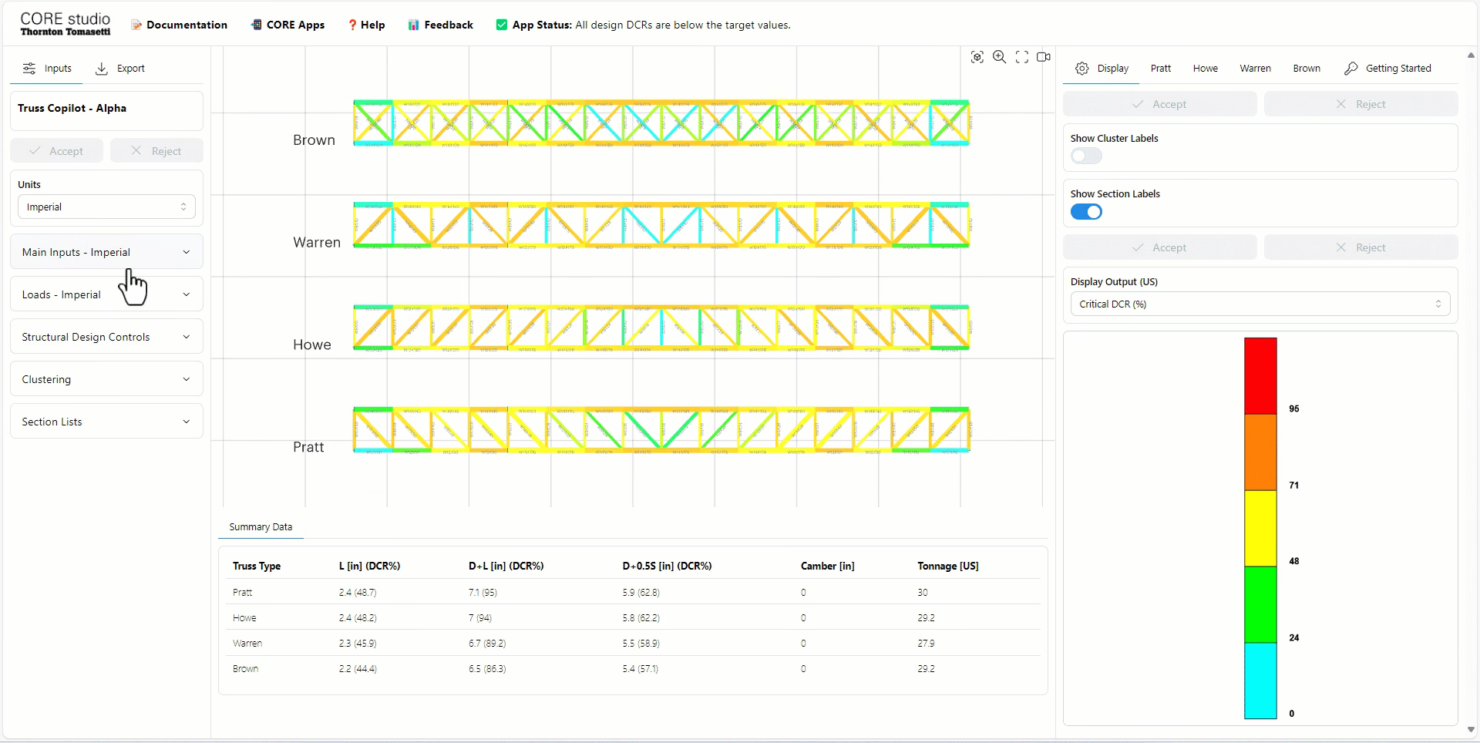Click the fullscreen extents icon
Image resolution: width=1480 pixels, height=743 pixels.
tap(1022, 57)
